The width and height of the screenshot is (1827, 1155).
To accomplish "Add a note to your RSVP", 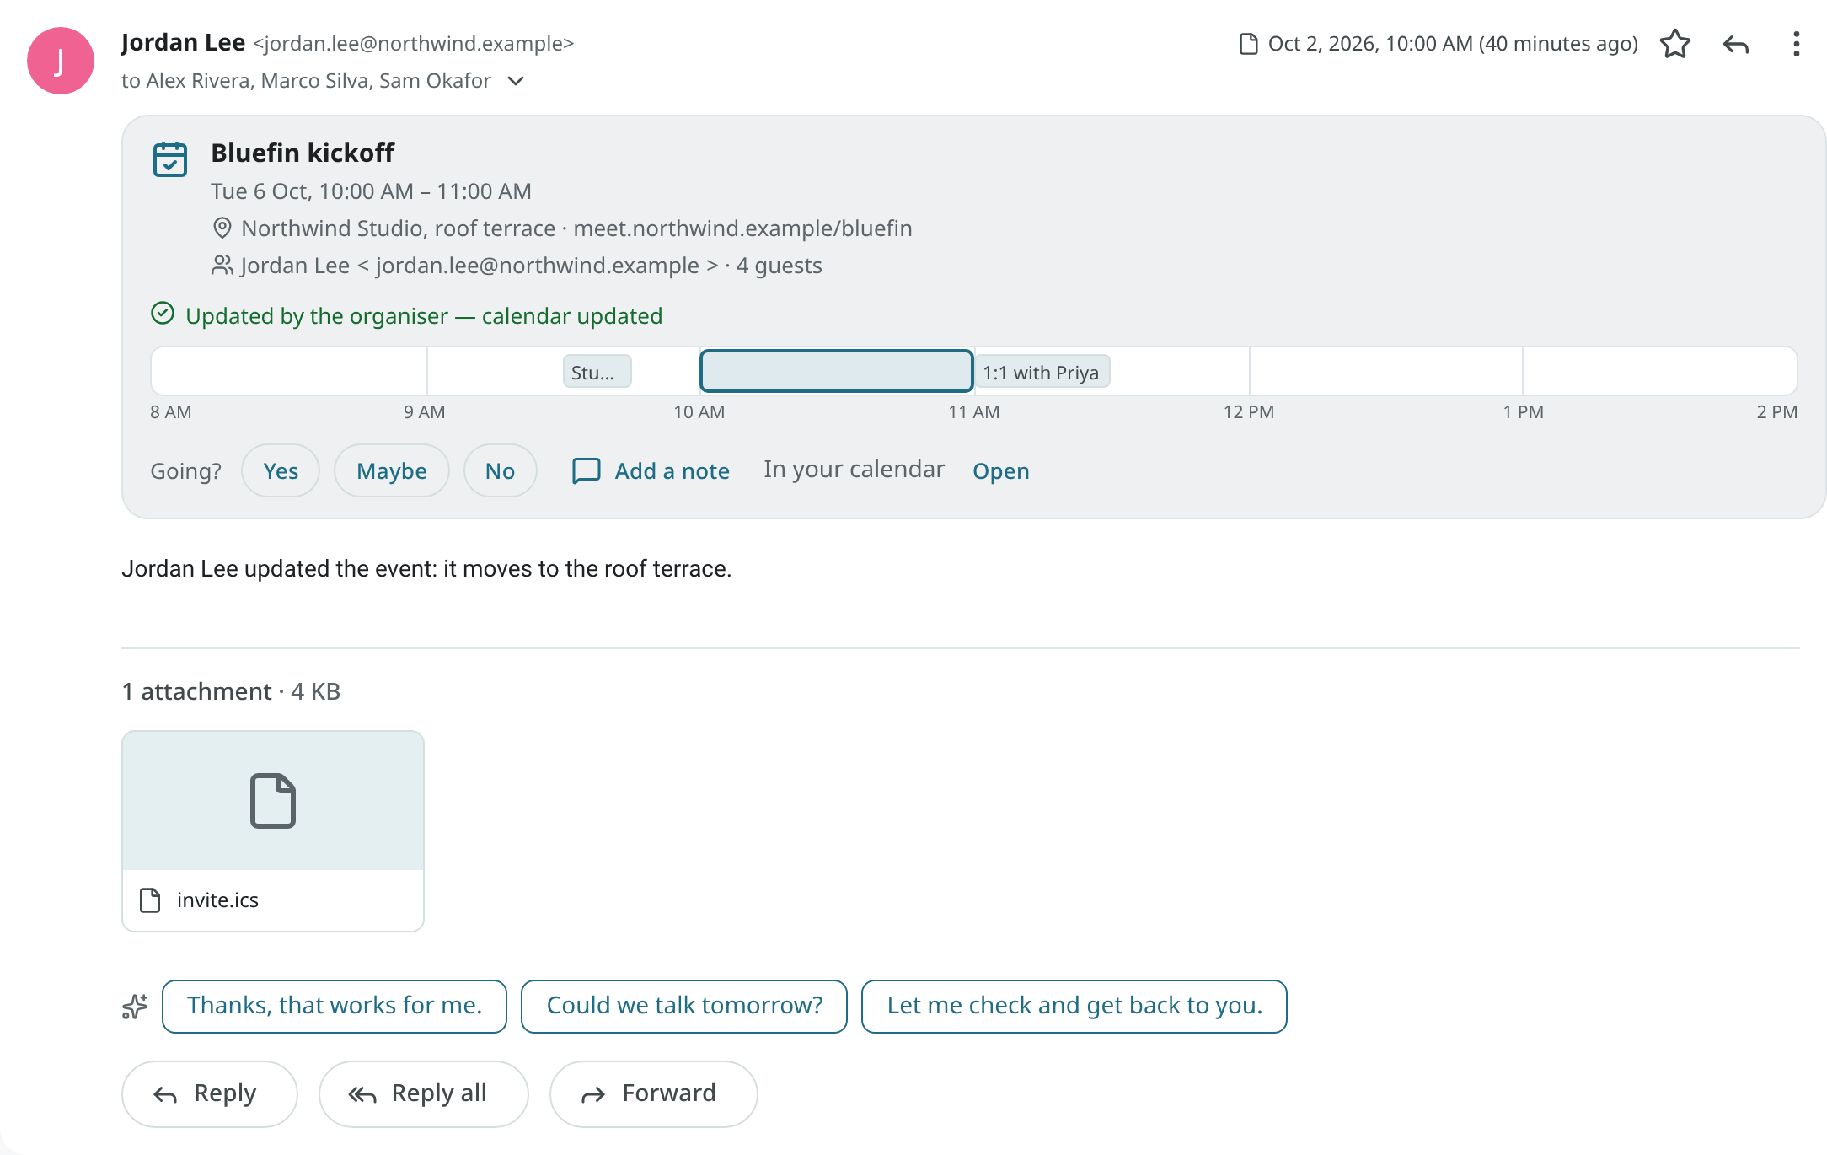I will pos(651,470).
